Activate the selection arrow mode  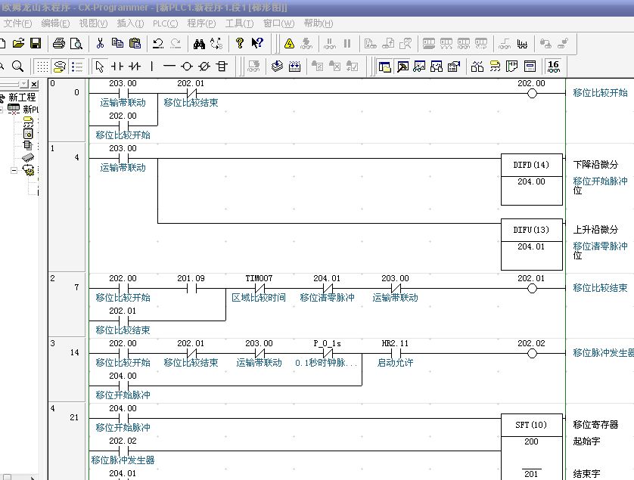pos(100,67)
